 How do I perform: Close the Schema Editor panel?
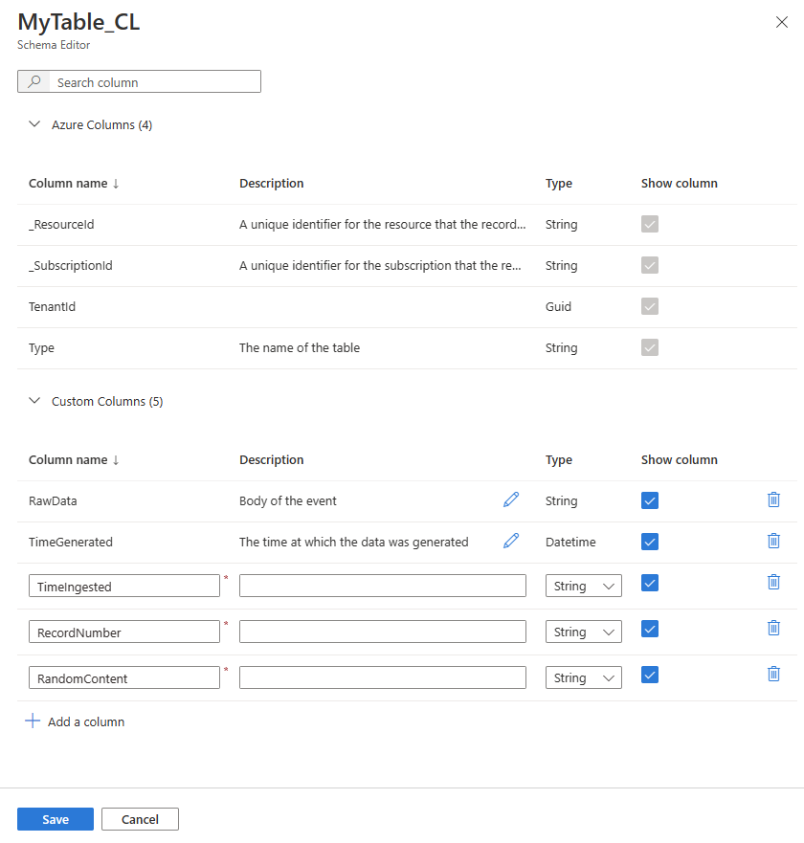click(781, 22)
